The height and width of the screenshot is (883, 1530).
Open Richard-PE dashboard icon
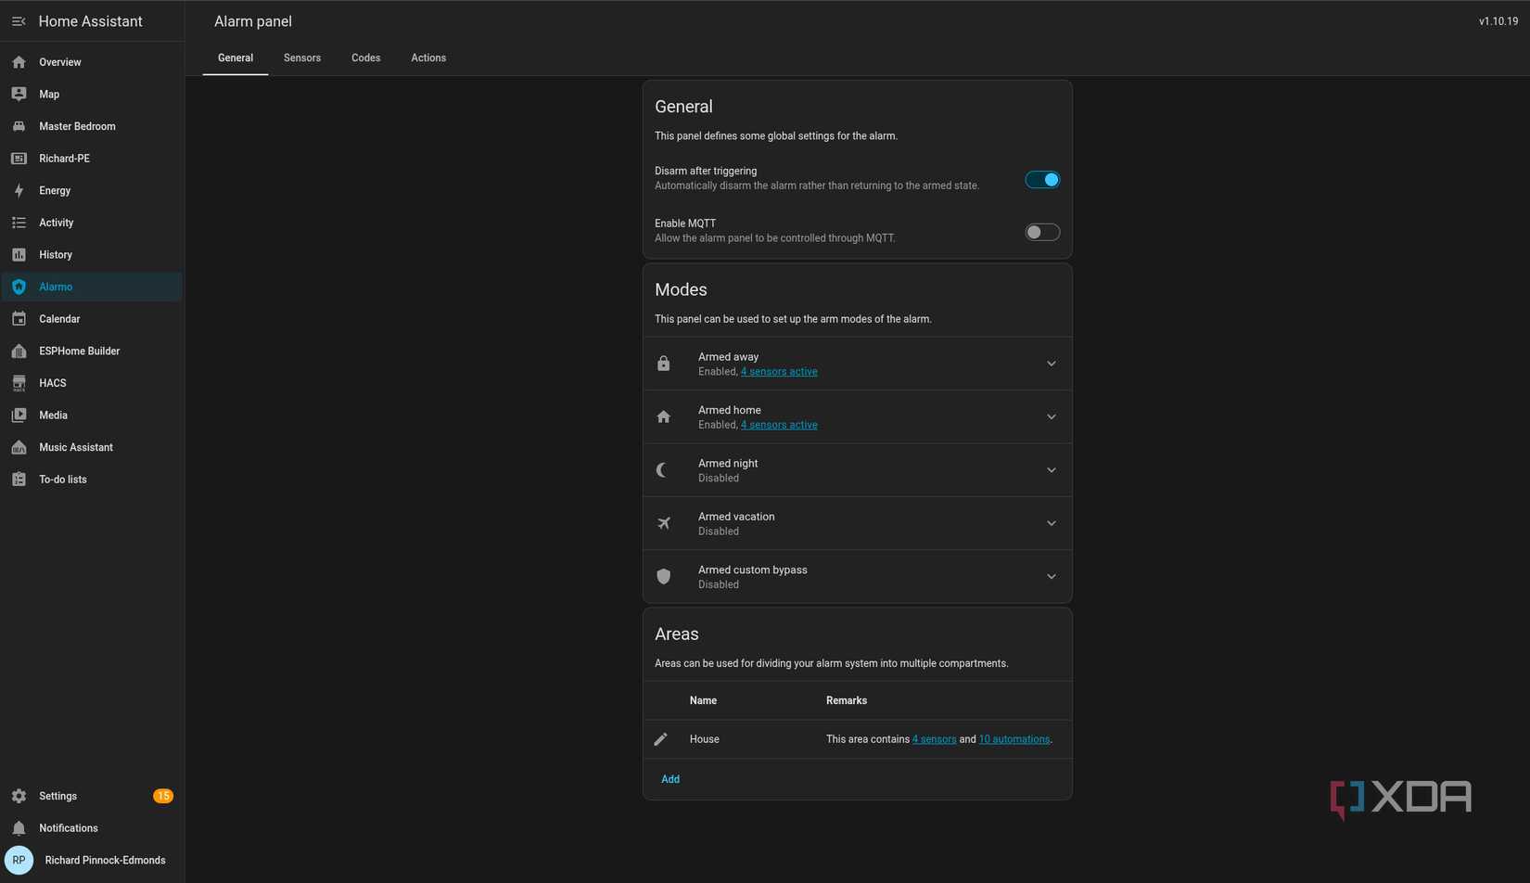(19, 159)
